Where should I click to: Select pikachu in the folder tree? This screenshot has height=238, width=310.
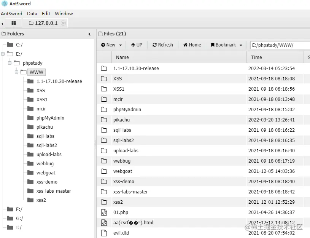click(x=45, y=127)
